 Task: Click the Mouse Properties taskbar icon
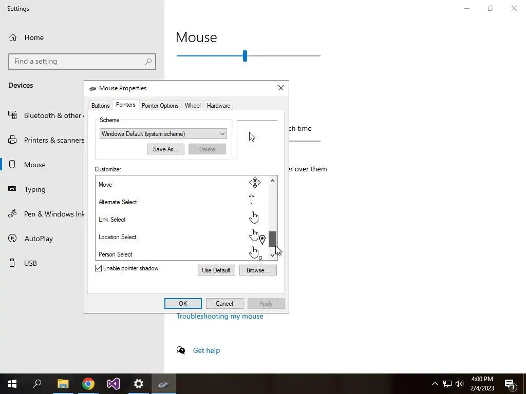click(x=164, y=384)
